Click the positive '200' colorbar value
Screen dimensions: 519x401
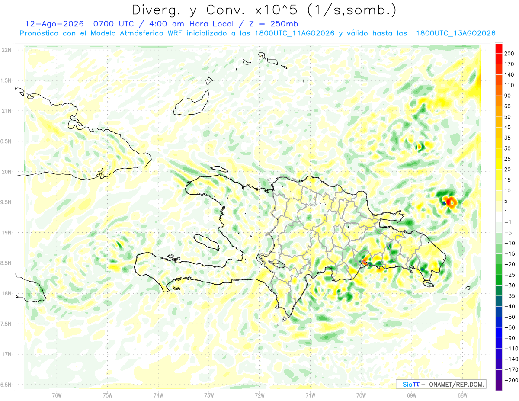[x=509, y=54]
